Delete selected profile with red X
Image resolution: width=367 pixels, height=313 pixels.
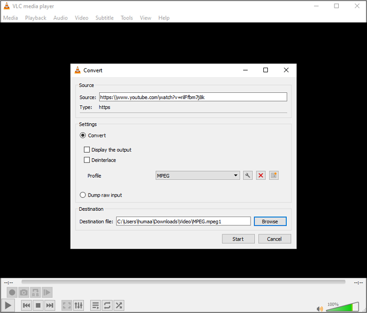click(x=261, y=176)
